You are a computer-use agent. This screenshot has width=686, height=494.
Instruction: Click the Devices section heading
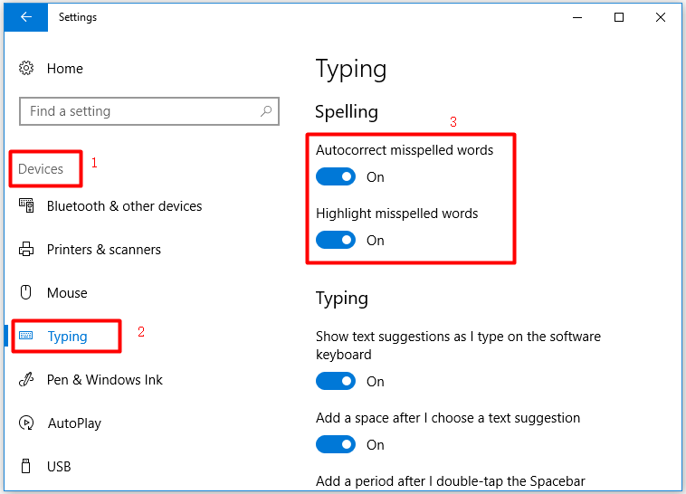pyautogui.click(x=41, y=169)
